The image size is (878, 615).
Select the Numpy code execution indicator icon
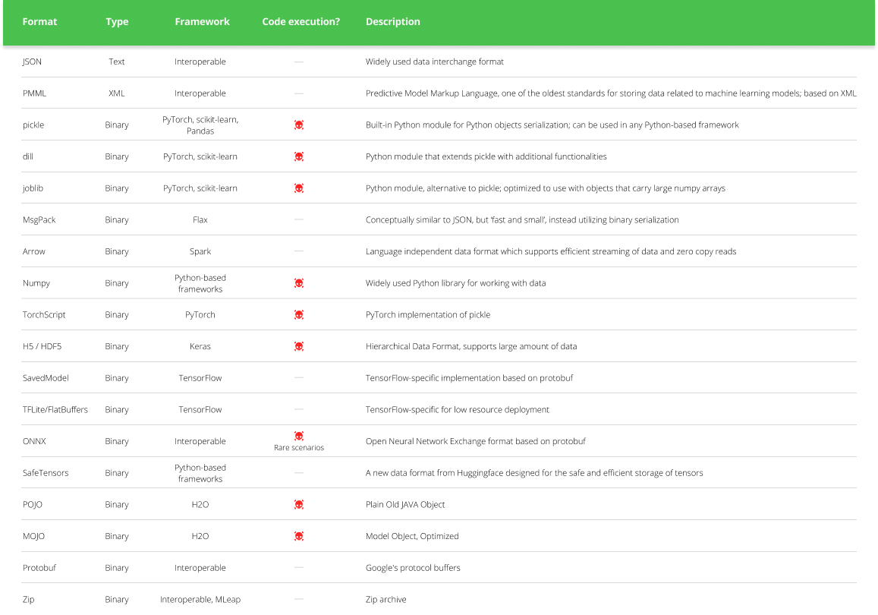(299, 282)
